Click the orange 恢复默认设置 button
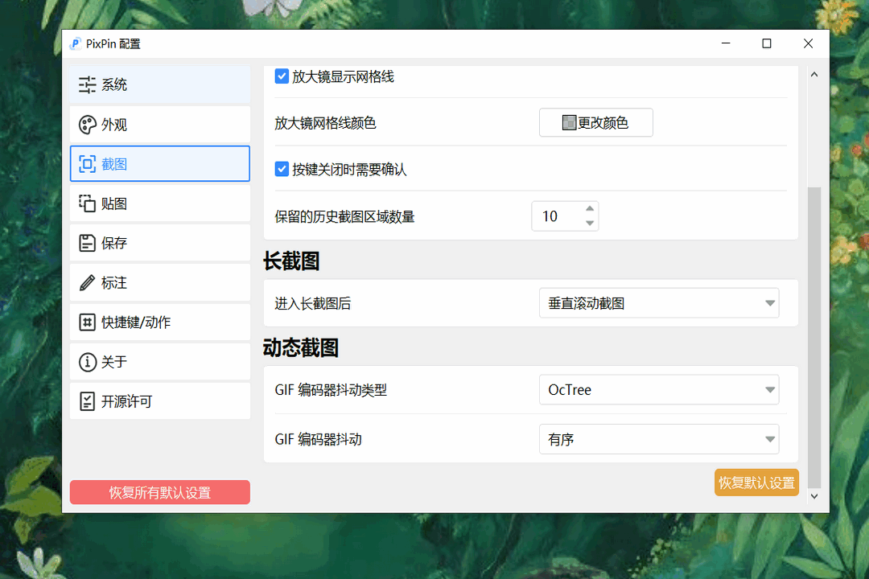 point(756,482)
